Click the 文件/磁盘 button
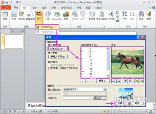Screen dimensions: 156x114 [x=58, y=49]
